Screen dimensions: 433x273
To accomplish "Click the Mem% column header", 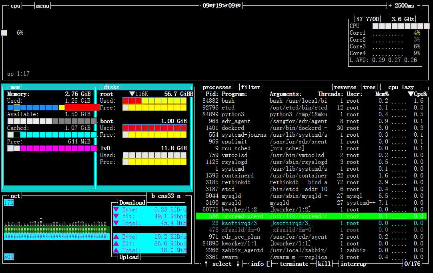I will coord(382,94).
